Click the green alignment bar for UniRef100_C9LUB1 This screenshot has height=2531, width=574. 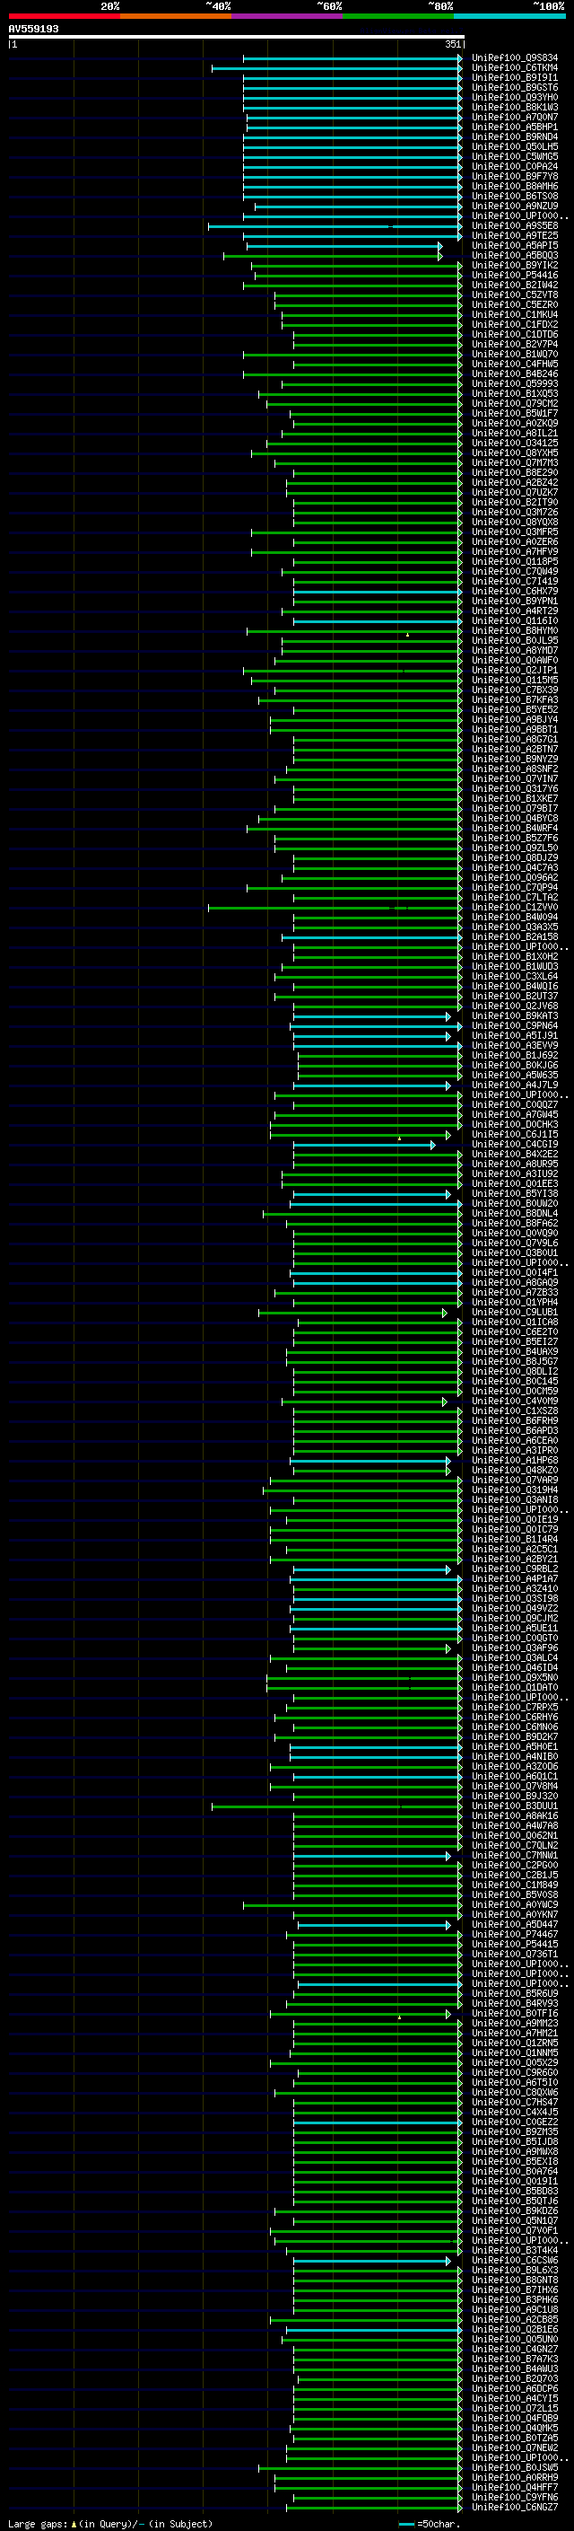coord(352,1313)
